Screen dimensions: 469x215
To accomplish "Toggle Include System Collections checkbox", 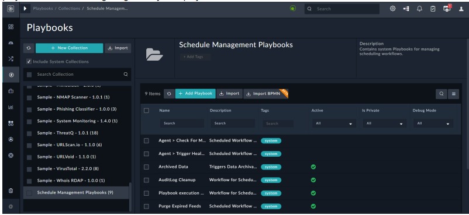I will pos(29,61).
